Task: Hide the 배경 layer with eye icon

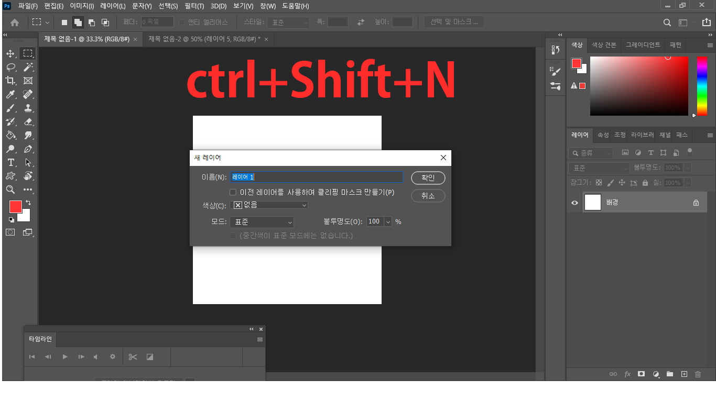Action: click(575, 203)
